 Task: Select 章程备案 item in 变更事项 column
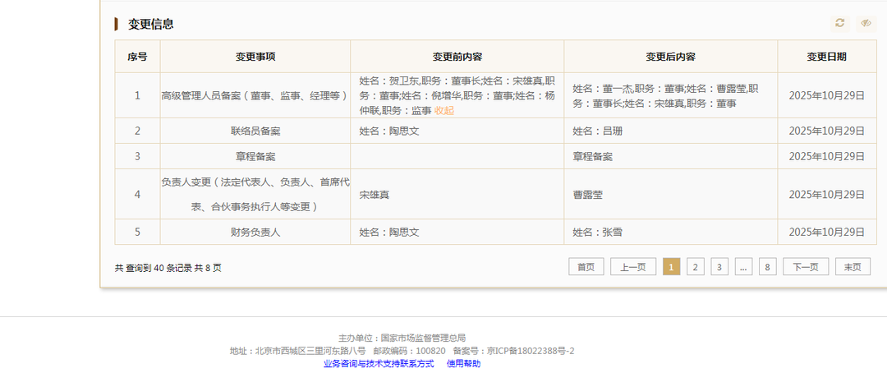255,156
